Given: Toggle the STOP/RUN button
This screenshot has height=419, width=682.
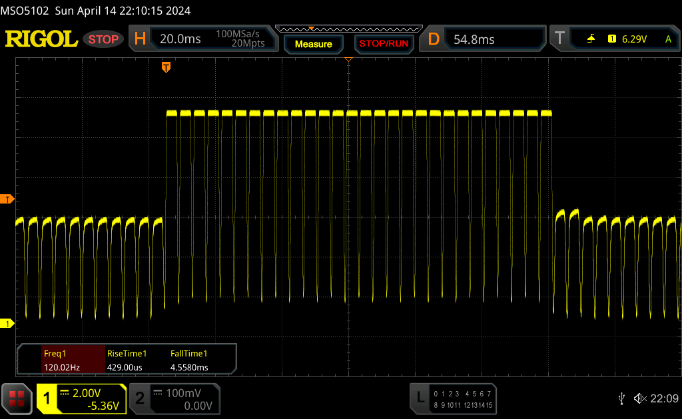Looking at the screenshot, I should pyautogui.click(x=384, y=44).
